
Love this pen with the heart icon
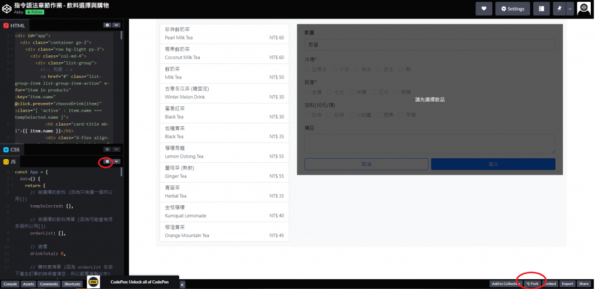pos(484,9)
